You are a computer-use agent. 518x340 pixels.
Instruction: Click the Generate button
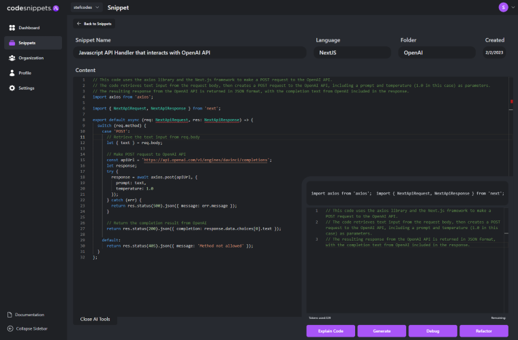coord(382,330)
